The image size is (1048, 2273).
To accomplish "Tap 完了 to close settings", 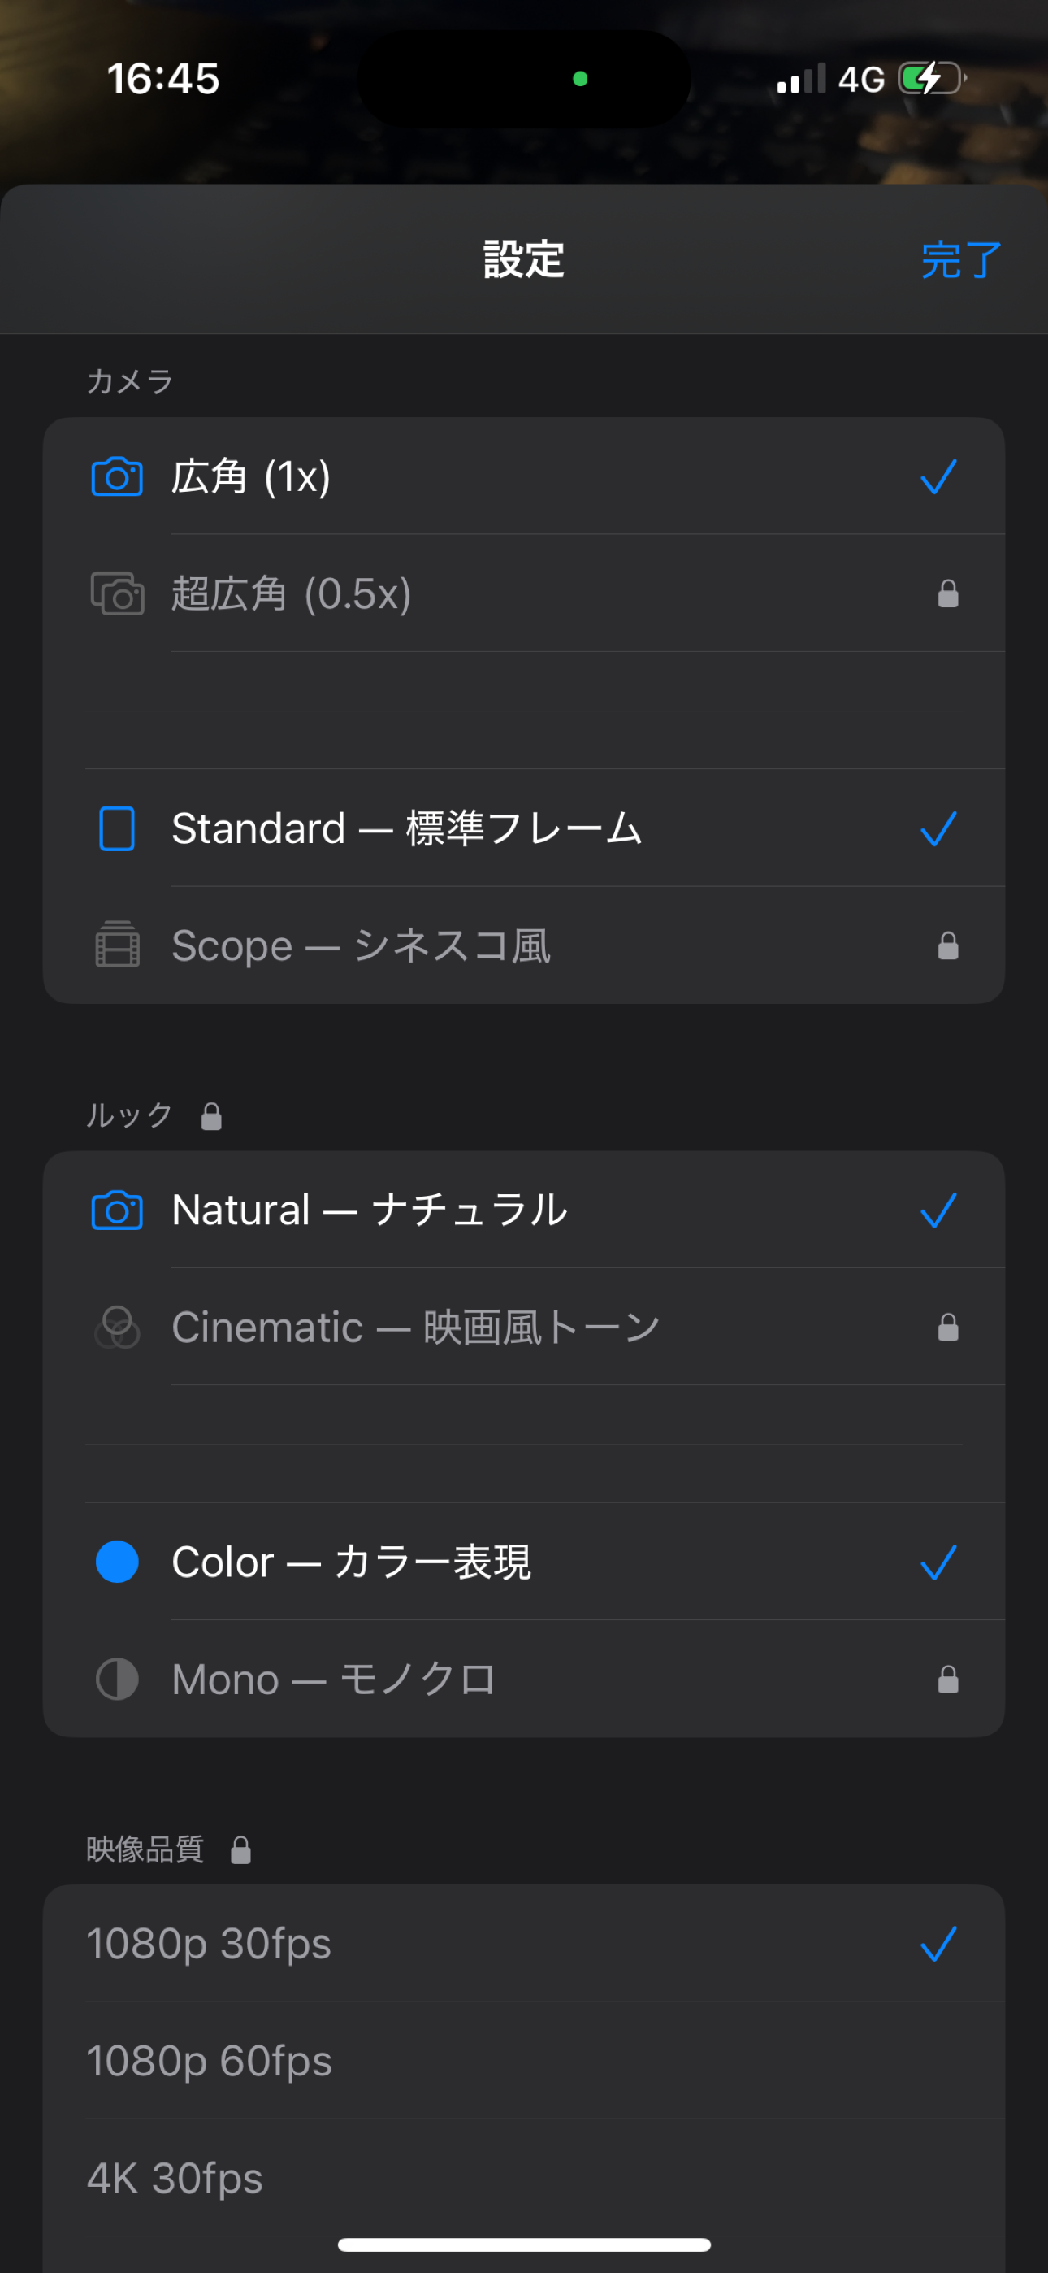I will 962,259.
